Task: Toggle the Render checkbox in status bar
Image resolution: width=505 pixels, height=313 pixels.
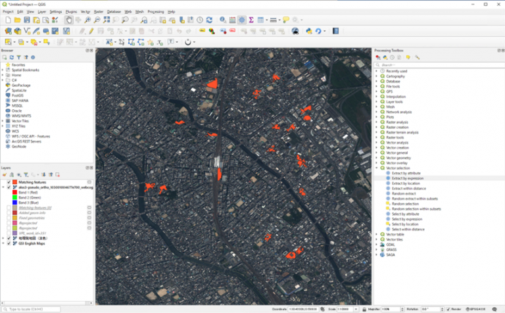Action: click(448, 309)
